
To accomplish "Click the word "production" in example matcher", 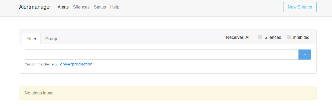I will pyautogui.click(x=82, y=64).
